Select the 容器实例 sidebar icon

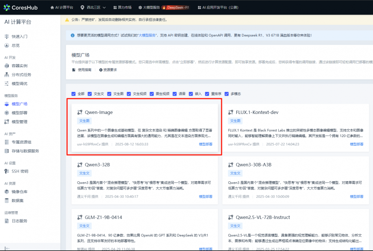pos(7,66)
